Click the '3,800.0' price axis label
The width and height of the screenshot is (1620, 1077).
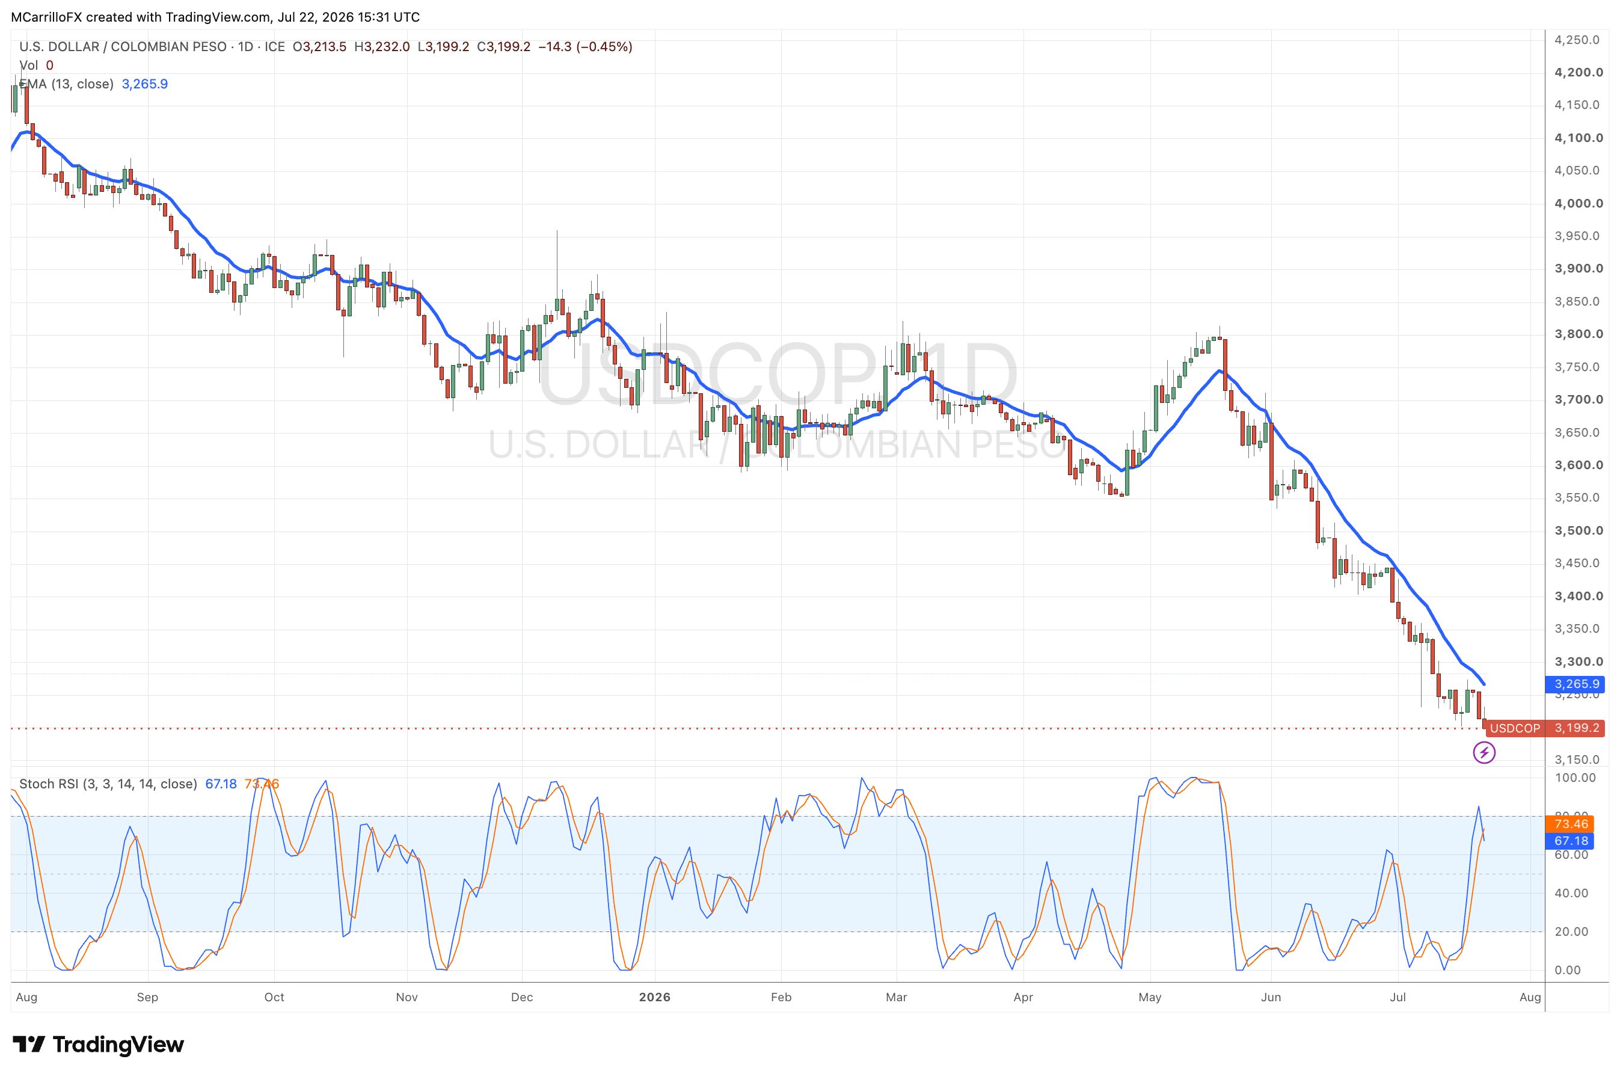(1579, 334)
